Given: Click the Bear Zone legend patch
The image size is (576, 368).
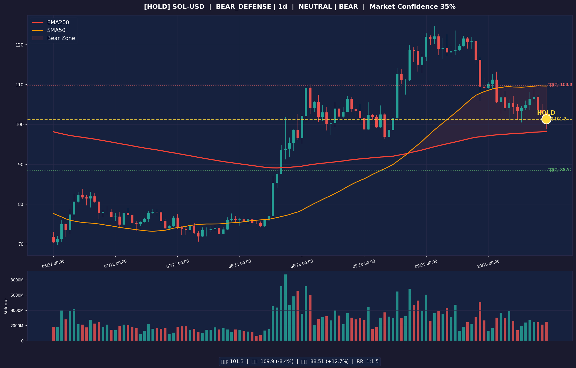Looking at the screenshot, I should click(x=37, y=38).
